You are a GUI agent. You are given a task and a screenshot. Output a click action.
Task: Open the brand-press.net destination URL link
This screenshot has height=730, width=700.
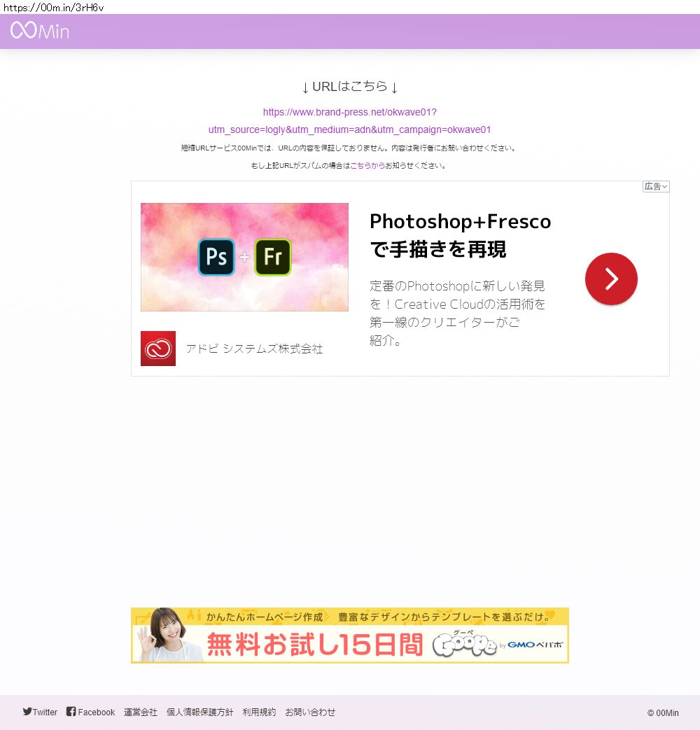pyautogui.click(x=349, y=120)
